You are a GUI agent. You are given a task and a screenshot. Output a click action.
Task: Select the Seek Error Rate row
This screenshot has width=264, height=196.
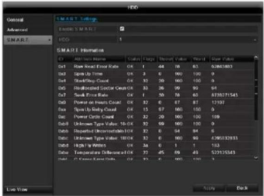tap(156, 95)
